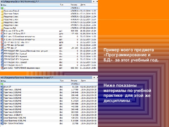The height and width of the screenshot is (127, 169).
Task: Click the history arrow button in the bottom panel
Action: [x=94, y=78]
